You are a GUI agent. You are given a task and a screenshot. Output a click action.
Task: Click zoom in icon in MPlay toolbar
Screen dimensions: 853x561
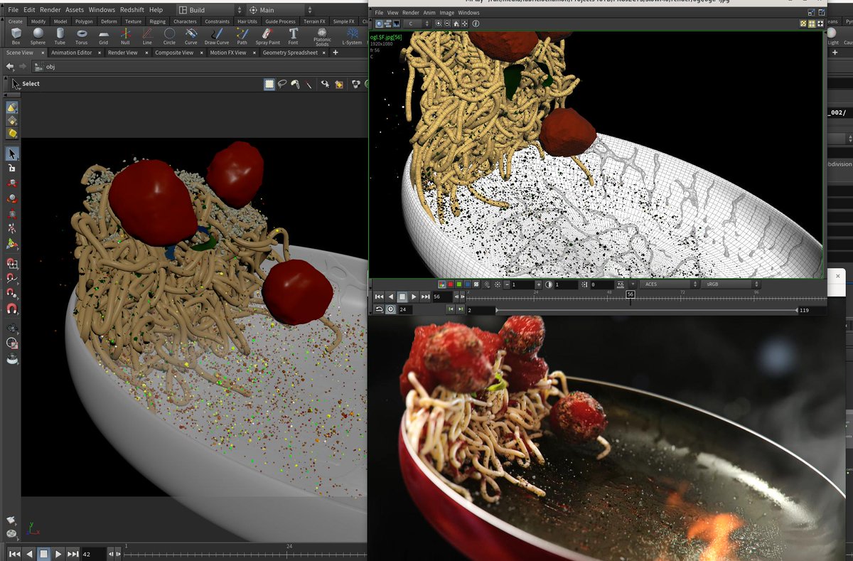[438, 23]
